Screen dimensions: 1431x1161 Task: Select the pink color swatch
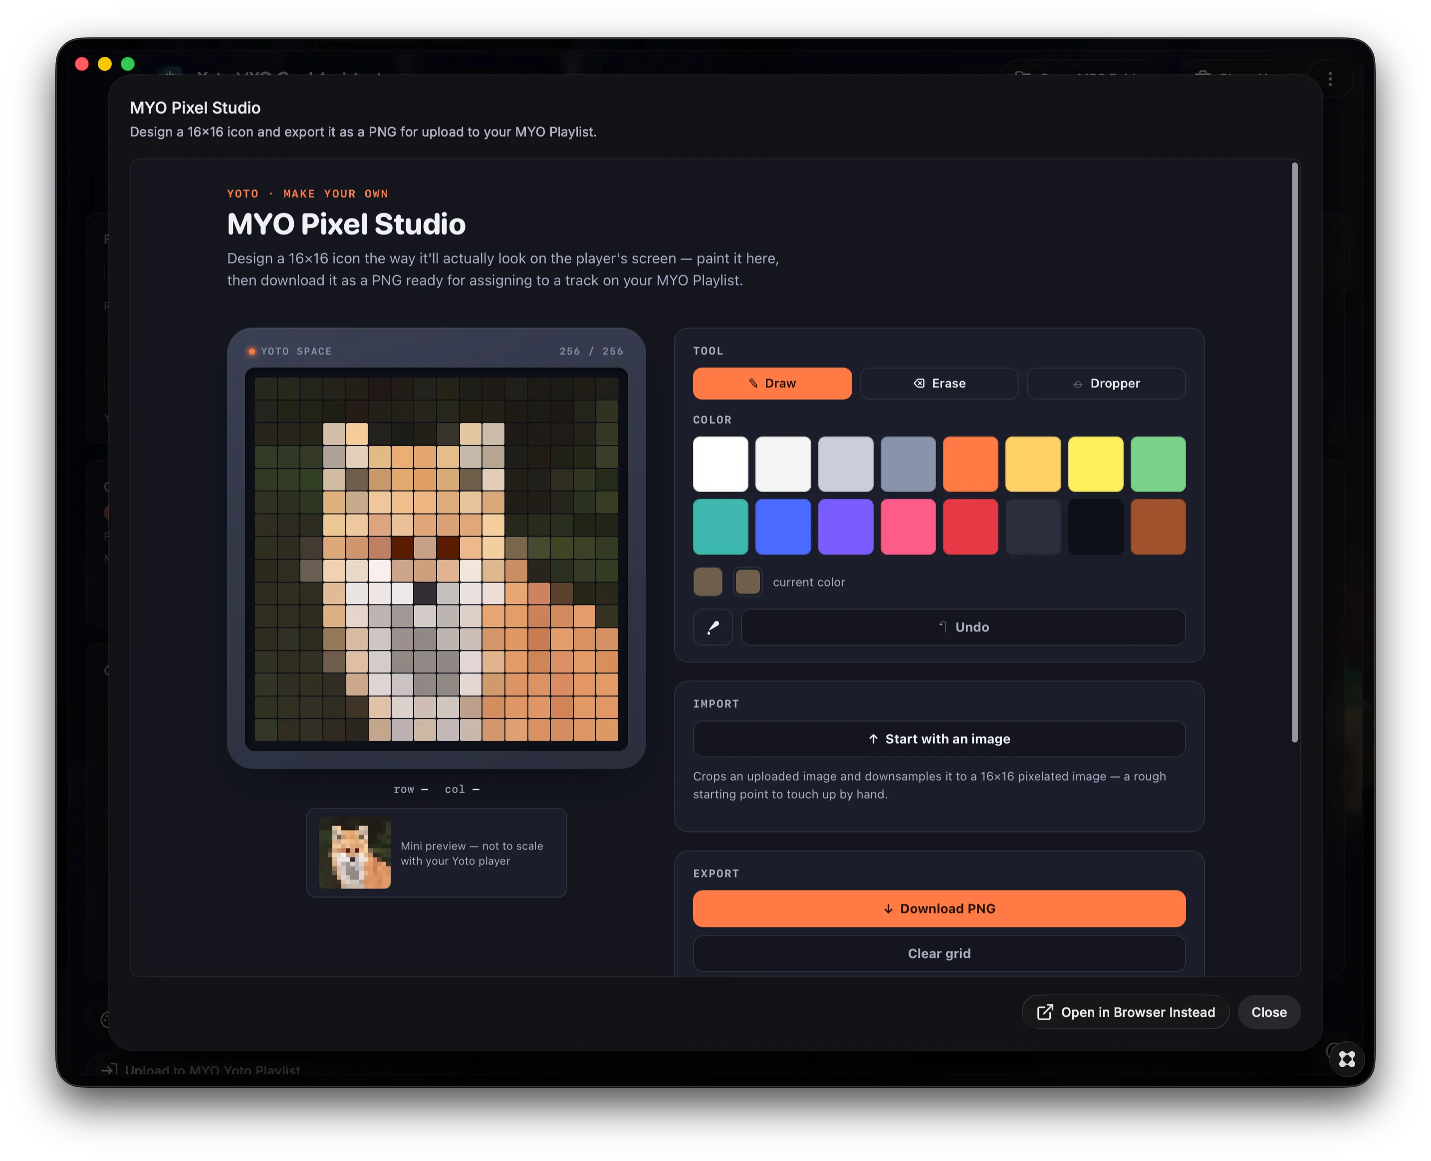(x=908, y=526)
